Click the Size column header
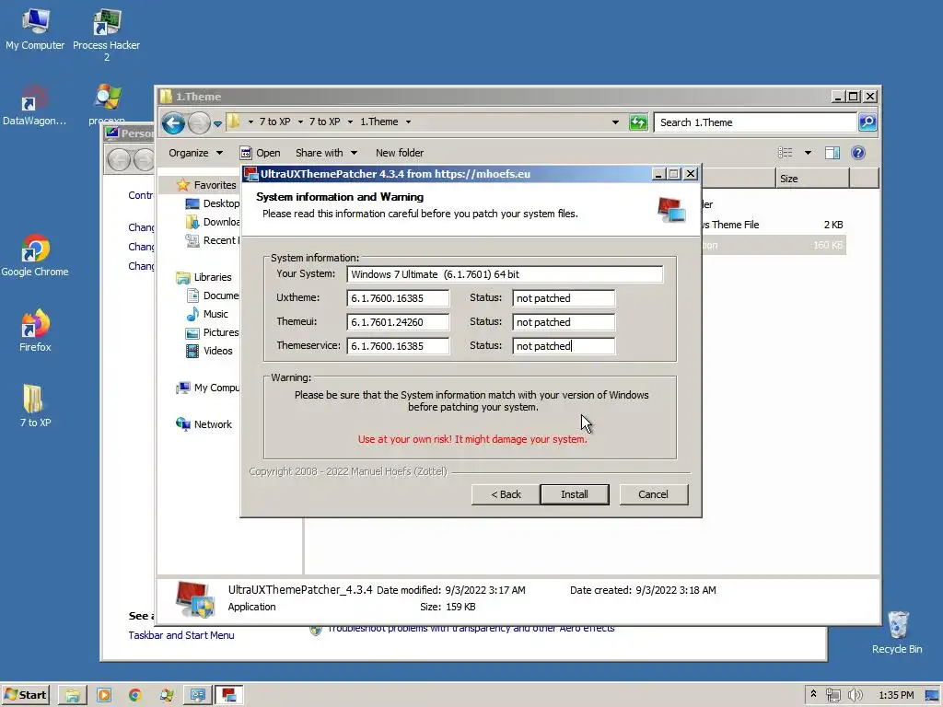Image resolution: width=943 pixels, height=707 pixels. tap(812, 179)
